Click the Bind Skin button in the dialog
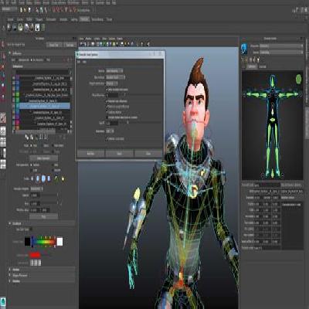Viewport: 309px width, 309px height. pos(90,154)
